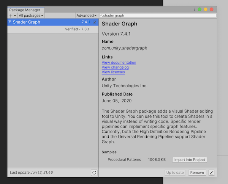Select the Shader Graph 7.4.1 package row
This screenshot has height=184, width=228.
pyautogui.click(x=53, y=22)
